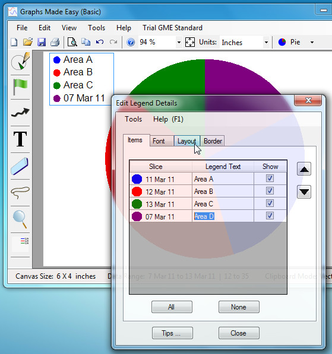Select the pie edit pencil tool
This screenshot has width=332, height=354.
coord(20,61)
